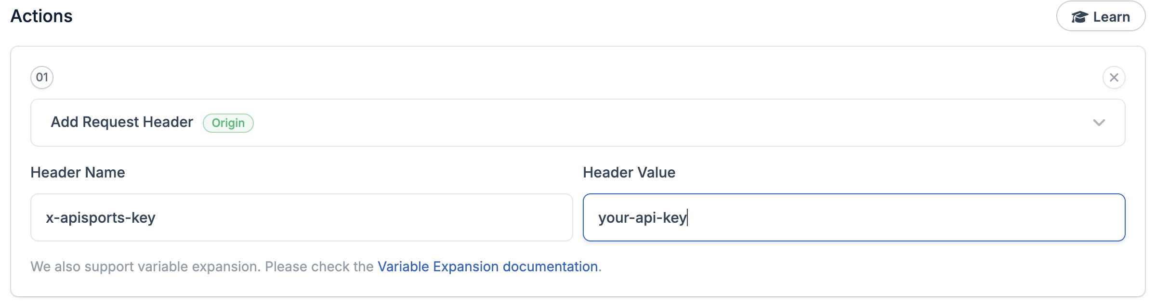1156x304 pixels.
Task: Select the 01 step number badge
Action: click(x=42, y=77)
